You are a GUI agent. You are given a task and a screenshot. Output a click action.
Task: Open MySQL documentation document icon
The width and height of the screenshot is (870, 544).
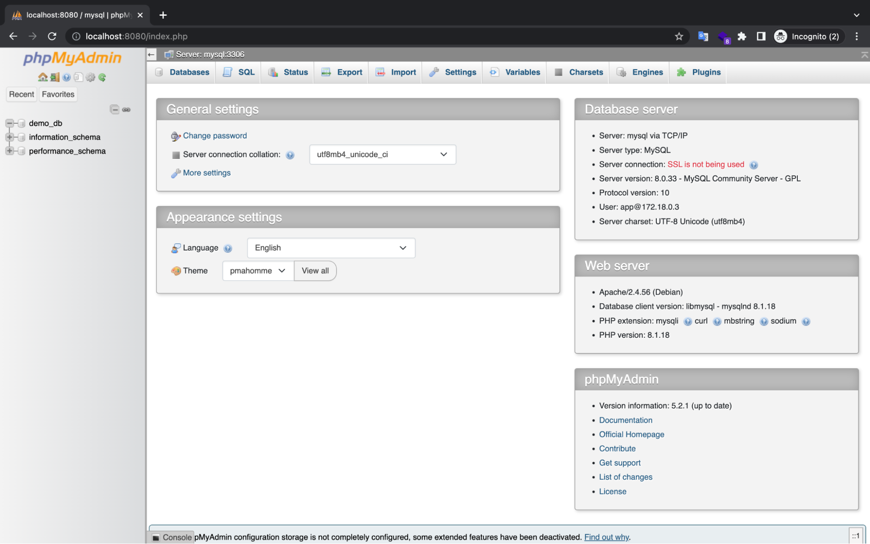78,77
